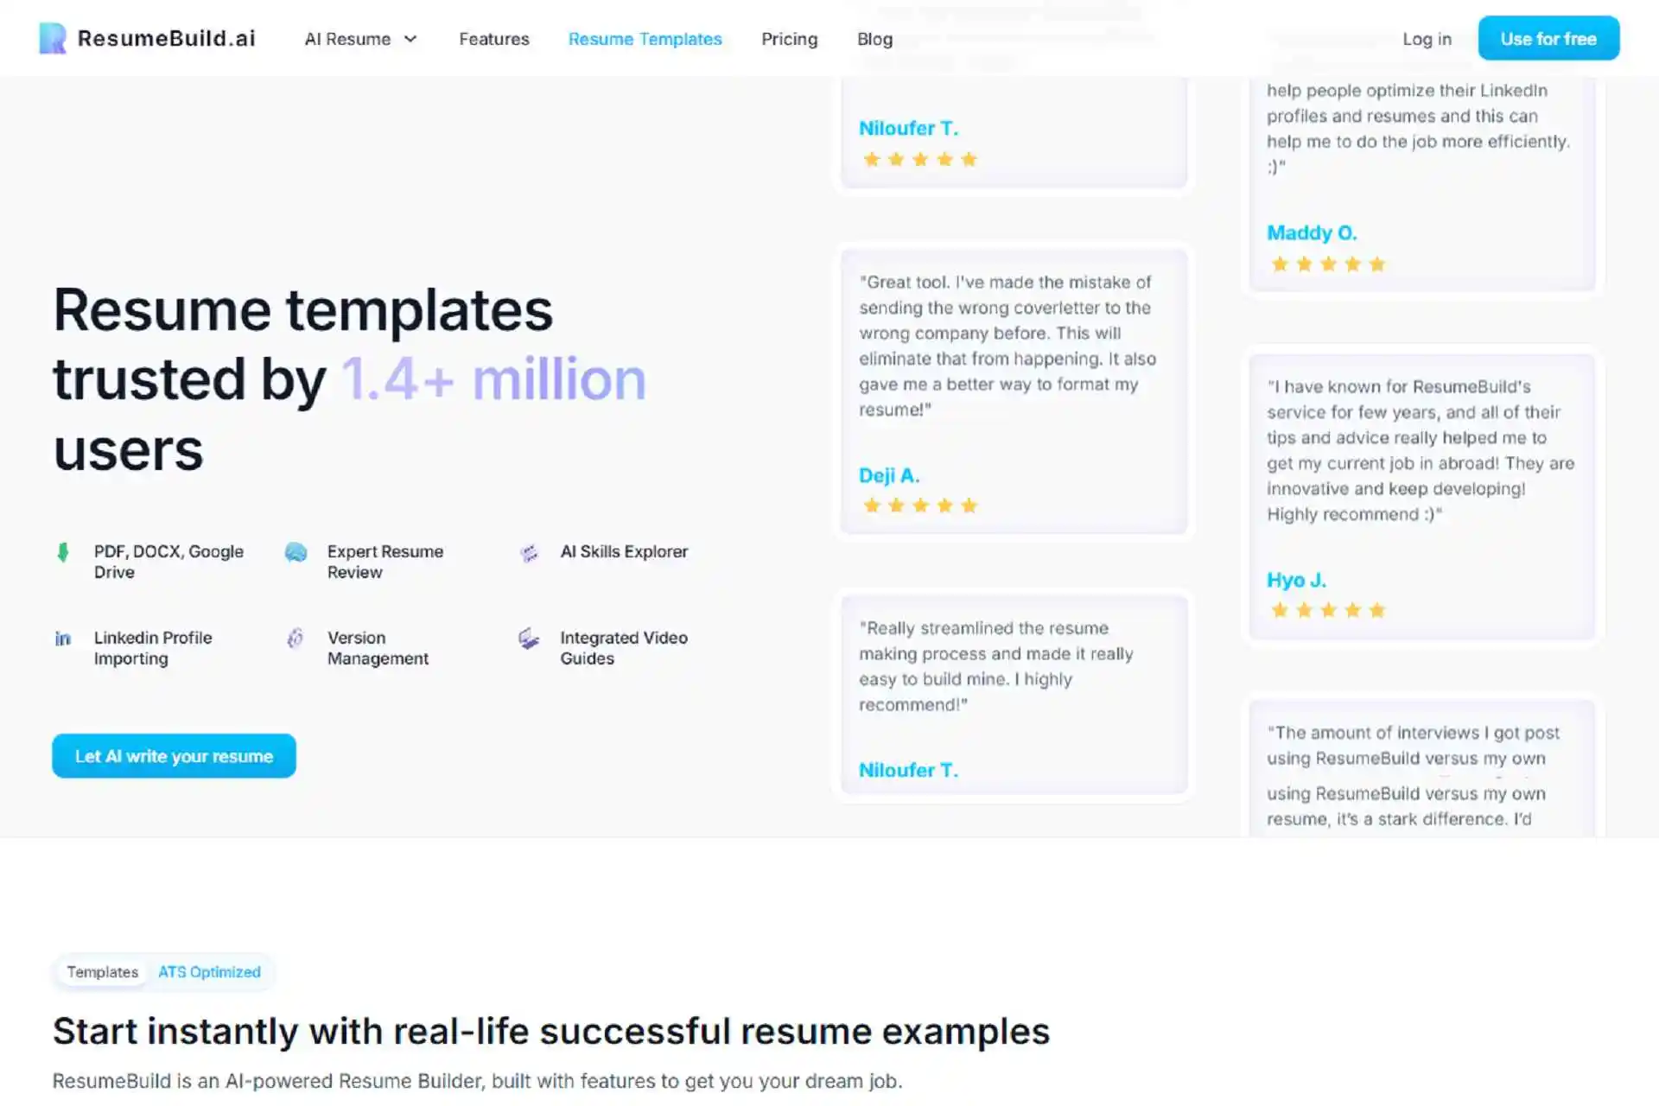Click the 'Log in' link
This screenshot has width=1659, height=1106.
tap(1426, 38)
